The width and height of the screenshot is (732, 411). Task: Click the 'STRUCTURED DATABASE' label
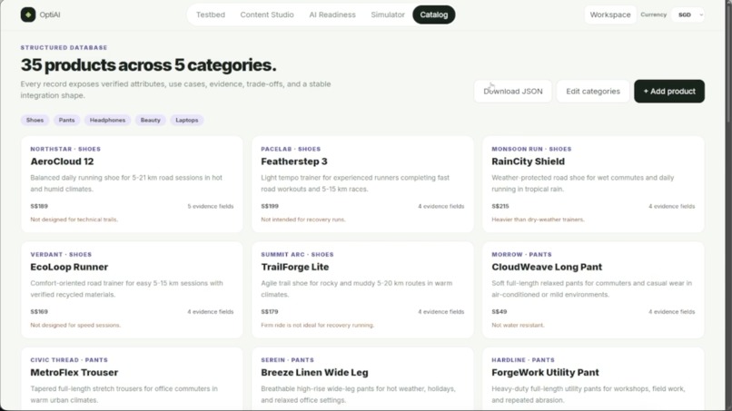pos(64,47)
